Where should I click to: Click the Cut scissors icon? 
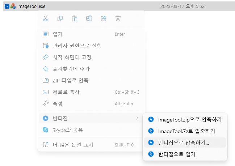(x=46, y=18)
